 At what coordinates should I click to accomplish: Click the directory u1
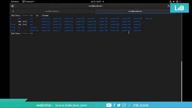[31, 19]
